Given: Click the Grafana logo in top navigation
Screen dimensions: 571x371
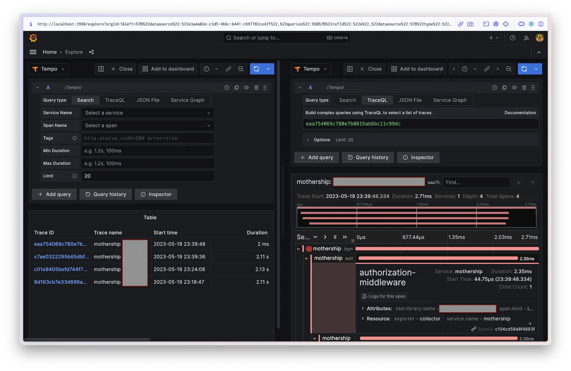Looking at the screenshot, I should tap(33, 38).
